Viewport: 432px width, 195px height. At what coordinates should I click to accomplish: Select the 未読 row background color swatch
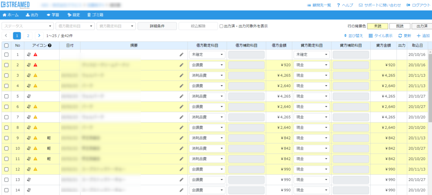[378, 26]
